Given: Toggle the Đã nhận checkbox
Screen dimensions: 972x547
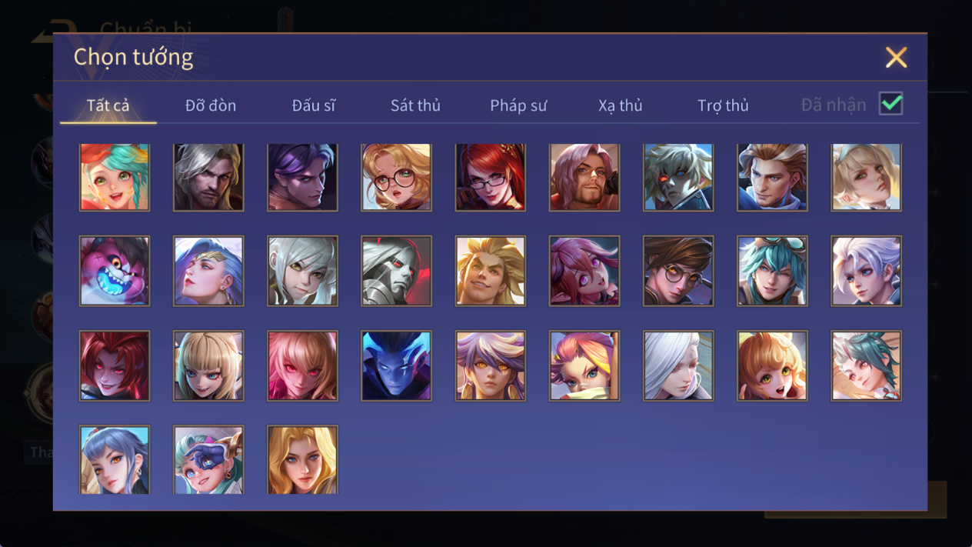Looking at the screenshot, I should 890,104.
